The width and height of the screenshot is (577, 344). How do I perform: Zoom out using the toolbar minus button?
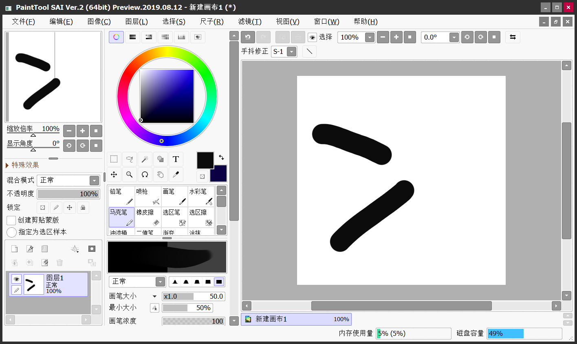(x=383, y=37)
